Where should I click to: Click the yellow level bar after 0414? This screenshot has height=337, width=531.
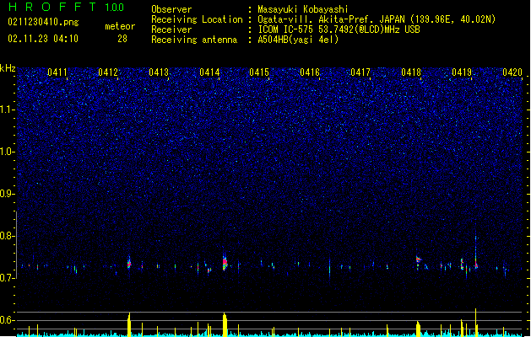pos(225,324)
